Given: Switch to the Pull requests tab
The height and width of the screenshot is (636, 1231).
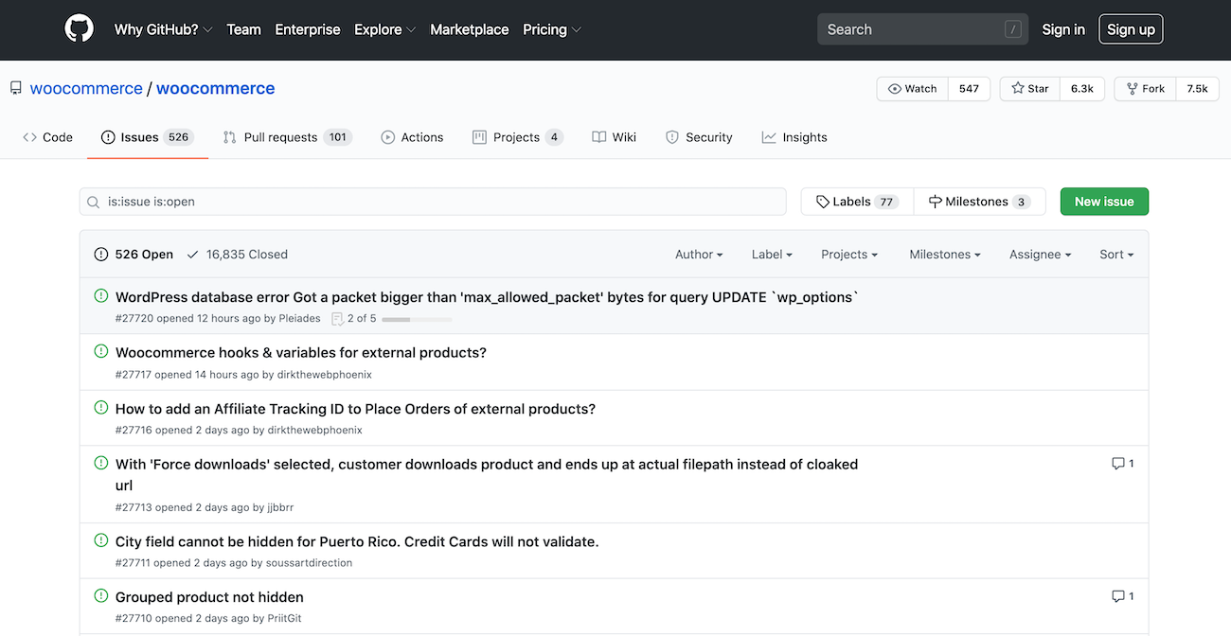Looking at the screenshot, I should pyautogui.click(x=287, y=137).
